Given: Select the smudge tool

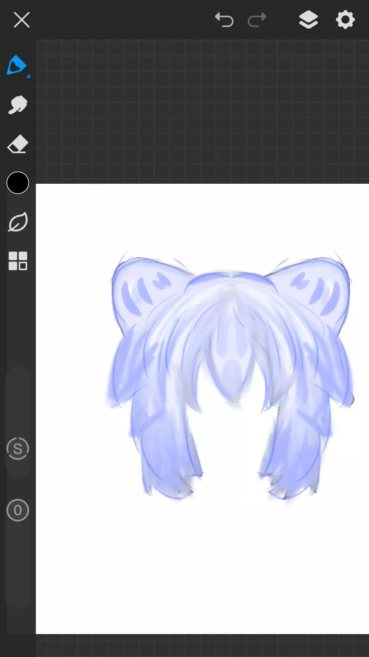Looking at the screenshot, I should pos(17,105).
